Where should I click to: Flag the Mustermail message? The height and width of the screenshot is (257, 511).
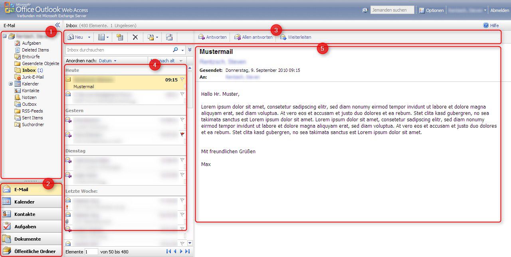[182, 79]
